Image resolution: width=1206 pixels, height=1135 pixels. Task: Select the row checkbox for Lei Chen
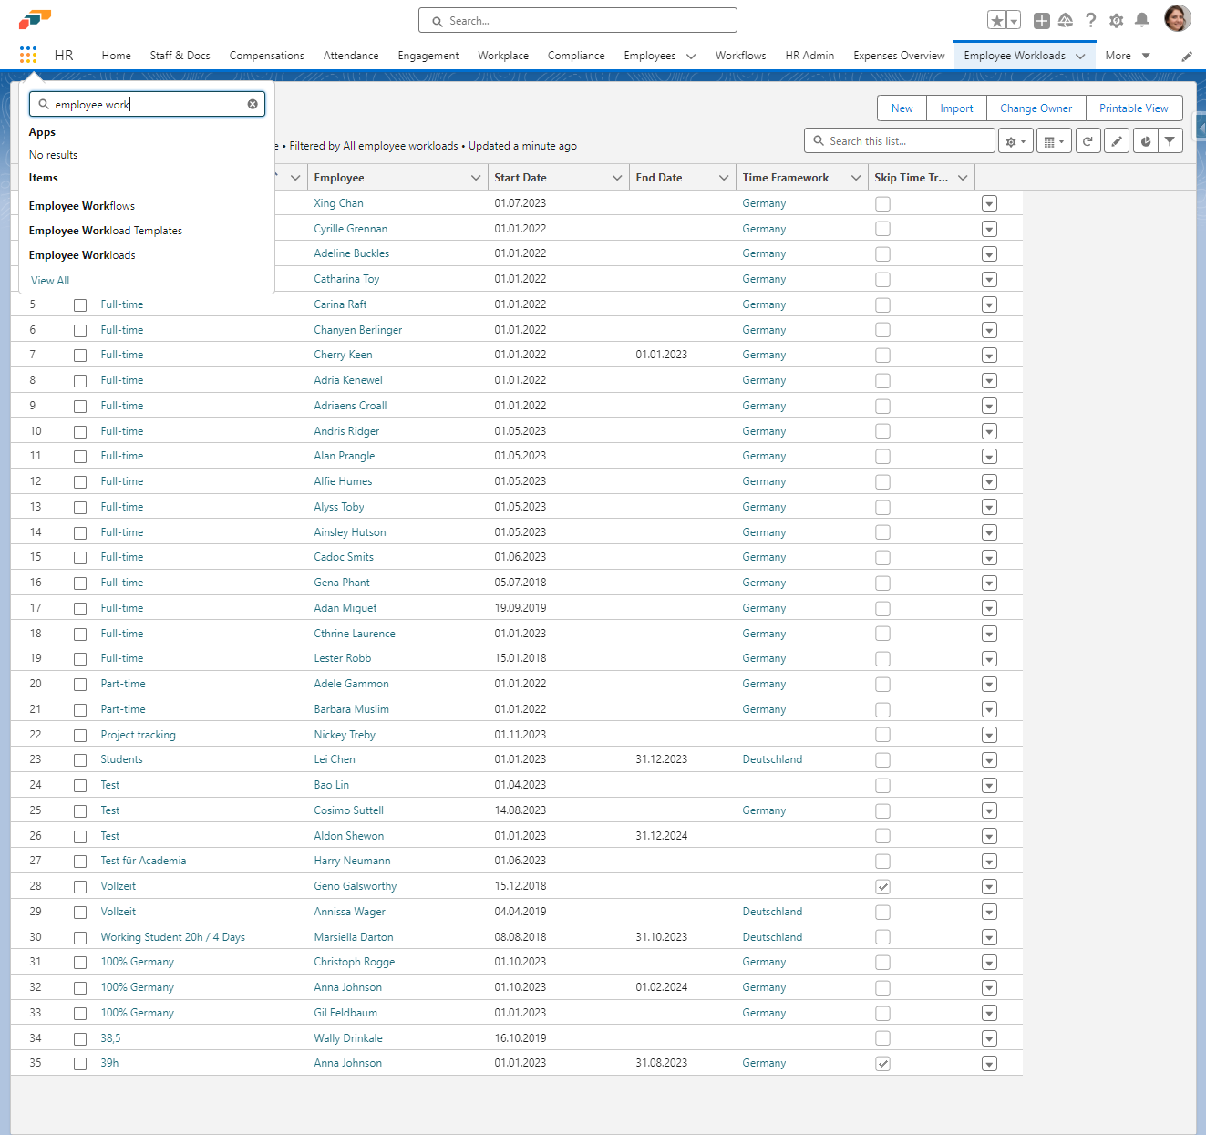80,759
